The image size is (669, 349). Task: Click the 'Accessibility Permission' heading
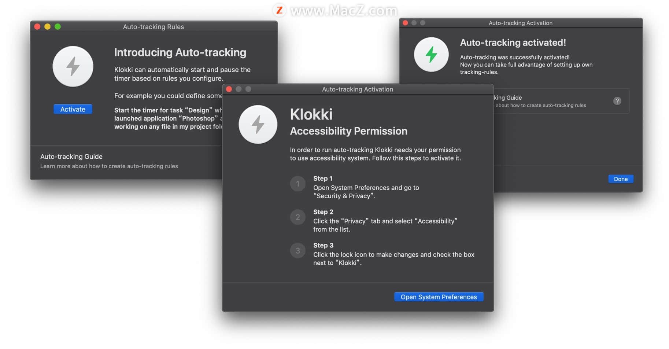point(348,131)
